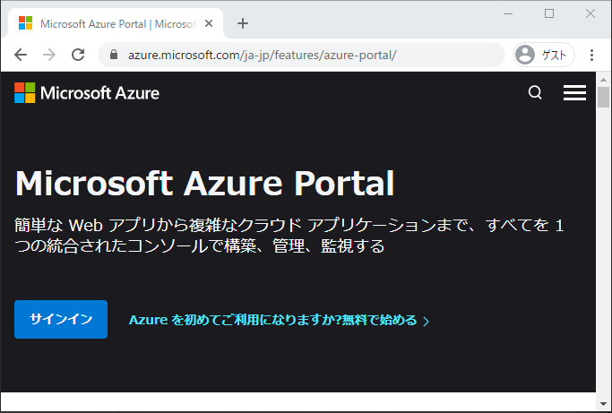The width and height of the screenshot is (612, 413).
Task: Click the scrollbar down arrow
Action: [x=603, y=404]
